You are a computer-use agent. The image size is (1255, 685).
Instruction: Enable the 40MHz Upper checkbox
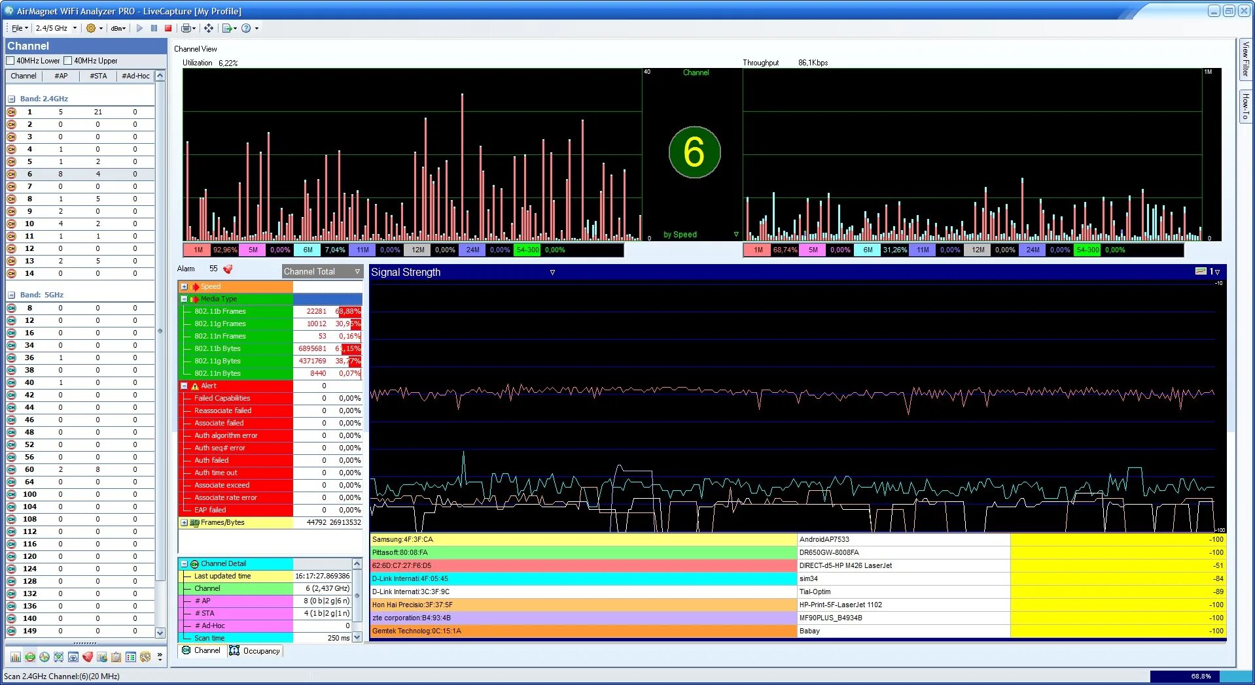click(x=67, y=61)
